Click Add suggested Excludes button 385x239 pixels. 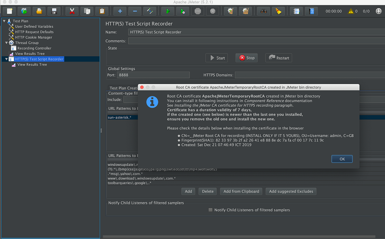coord(291,191)
